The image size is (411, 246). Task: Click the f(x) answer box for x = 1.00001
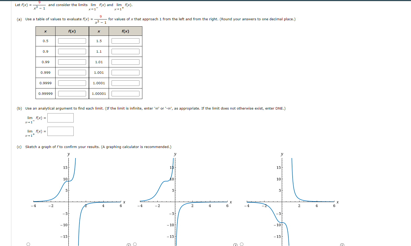click(126, 93)
